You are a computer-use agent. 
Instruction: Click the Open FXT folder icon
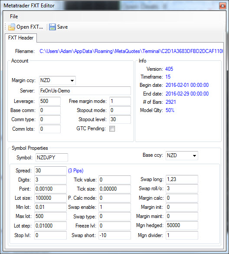click(11, 27)
